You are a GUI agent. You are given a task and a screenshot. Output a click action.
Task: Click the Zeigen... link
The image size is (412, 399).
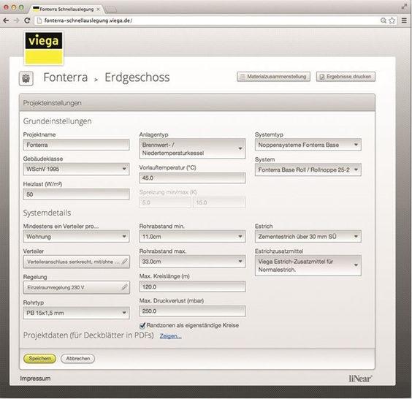click(x=170, y=336)
